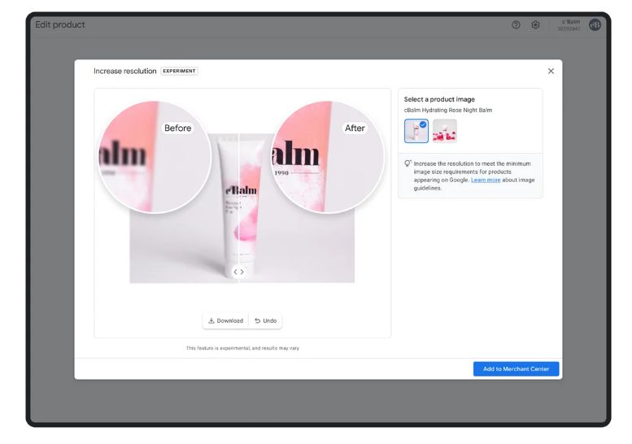
Task: Click the Before magnifier label
Action: [178, 128]
